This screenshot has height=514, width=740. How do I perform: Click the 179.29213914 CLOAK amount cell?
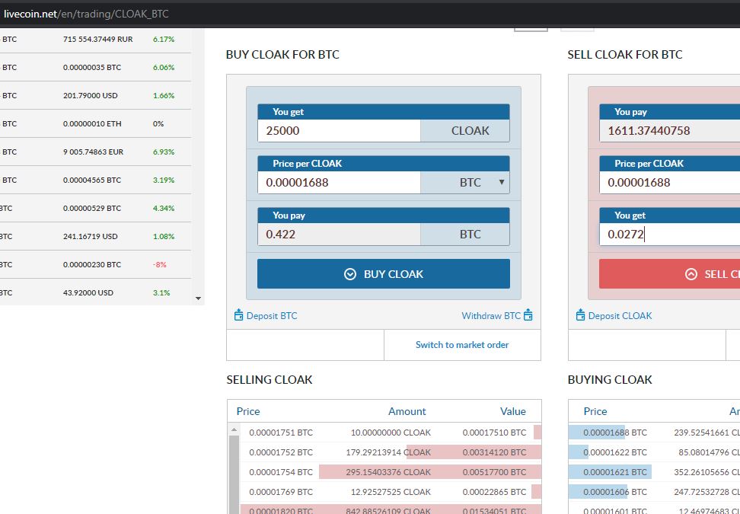pyautogui.click(x=388, y=452)
